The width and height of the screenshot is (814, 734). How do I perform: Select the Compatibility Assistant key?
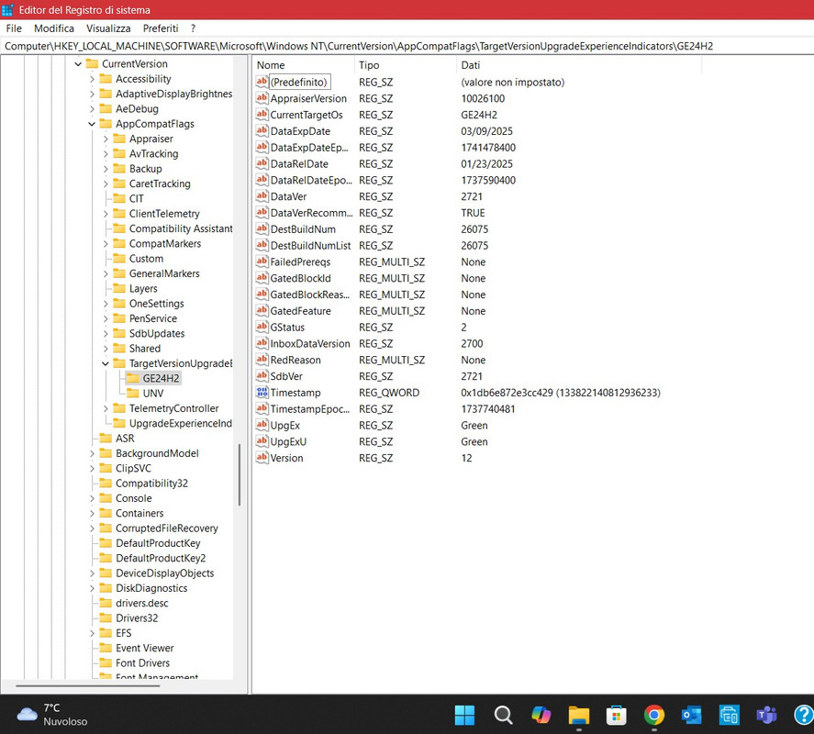pyautogui.click(x=181, y=229)
